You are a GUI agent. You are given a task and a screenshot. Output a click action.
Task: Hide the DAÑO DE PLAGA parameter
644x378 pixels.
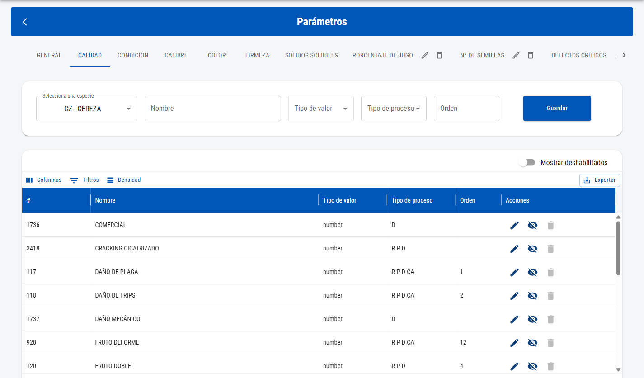point(532,272)
